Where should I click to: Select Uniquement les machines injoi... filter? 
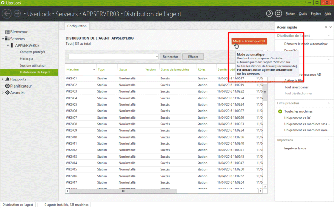pos(307,130)
